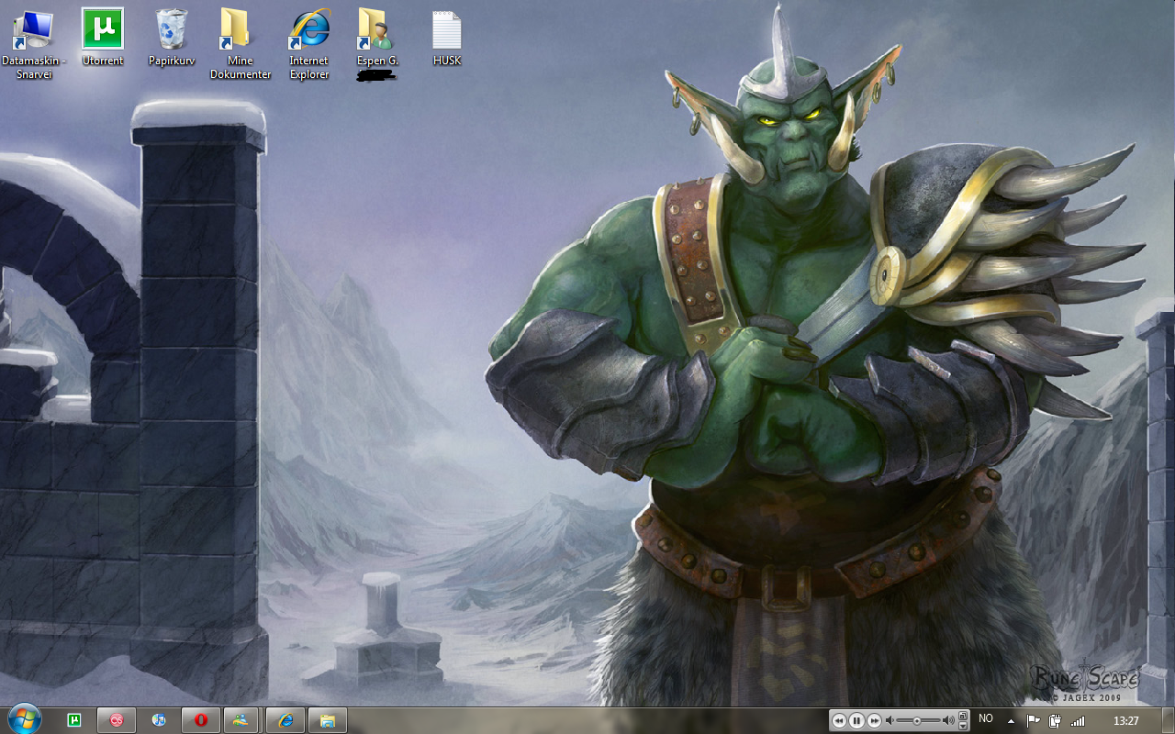Select the Papirkurv recycle bin icon

pos(172,37)
